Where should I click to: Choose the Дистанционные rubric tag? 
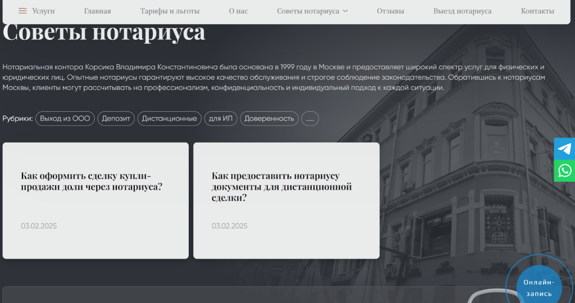click(x=169, y=118)
